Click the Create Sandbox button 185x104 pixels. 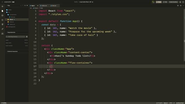pos(173,2)
